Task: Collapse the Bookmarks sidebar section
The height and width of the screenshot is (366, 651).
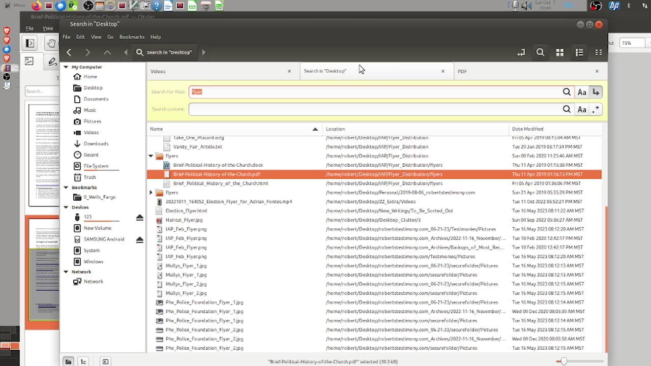Action: 66,188
